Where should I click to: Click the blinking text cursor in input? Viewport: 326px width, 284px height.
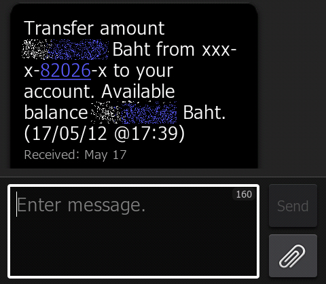(x=16, y=205)
